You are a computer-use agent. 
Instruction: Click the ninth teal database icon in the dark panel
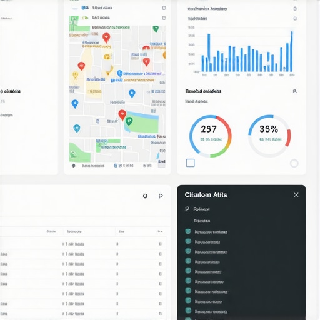click(x=188, y=311)
